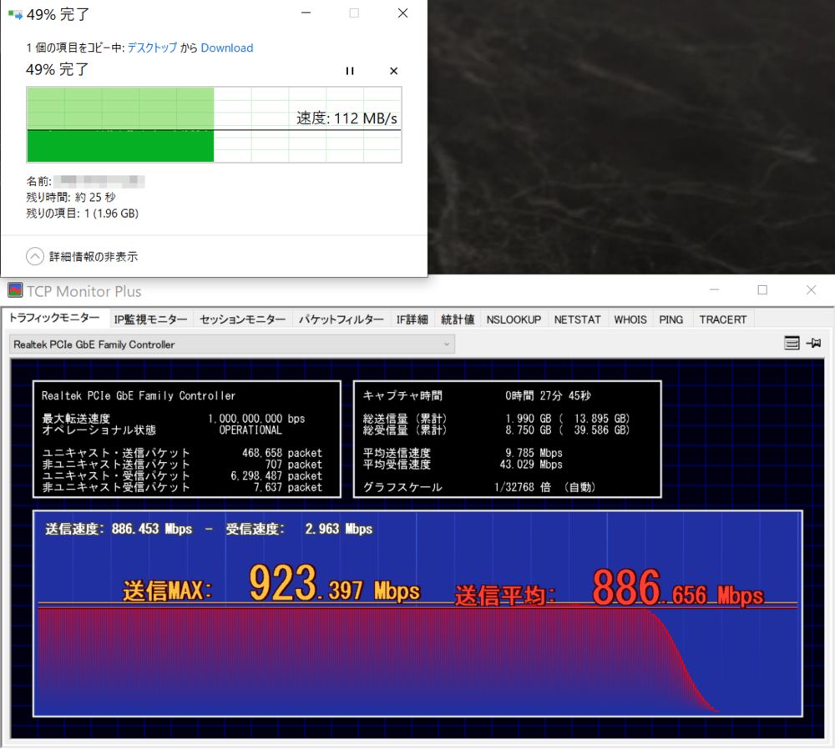Click the 残りの項目: 1 (1.96 GB) text
Image resolution: width=835 pixels, height=749 pixels.
(83, 214)
